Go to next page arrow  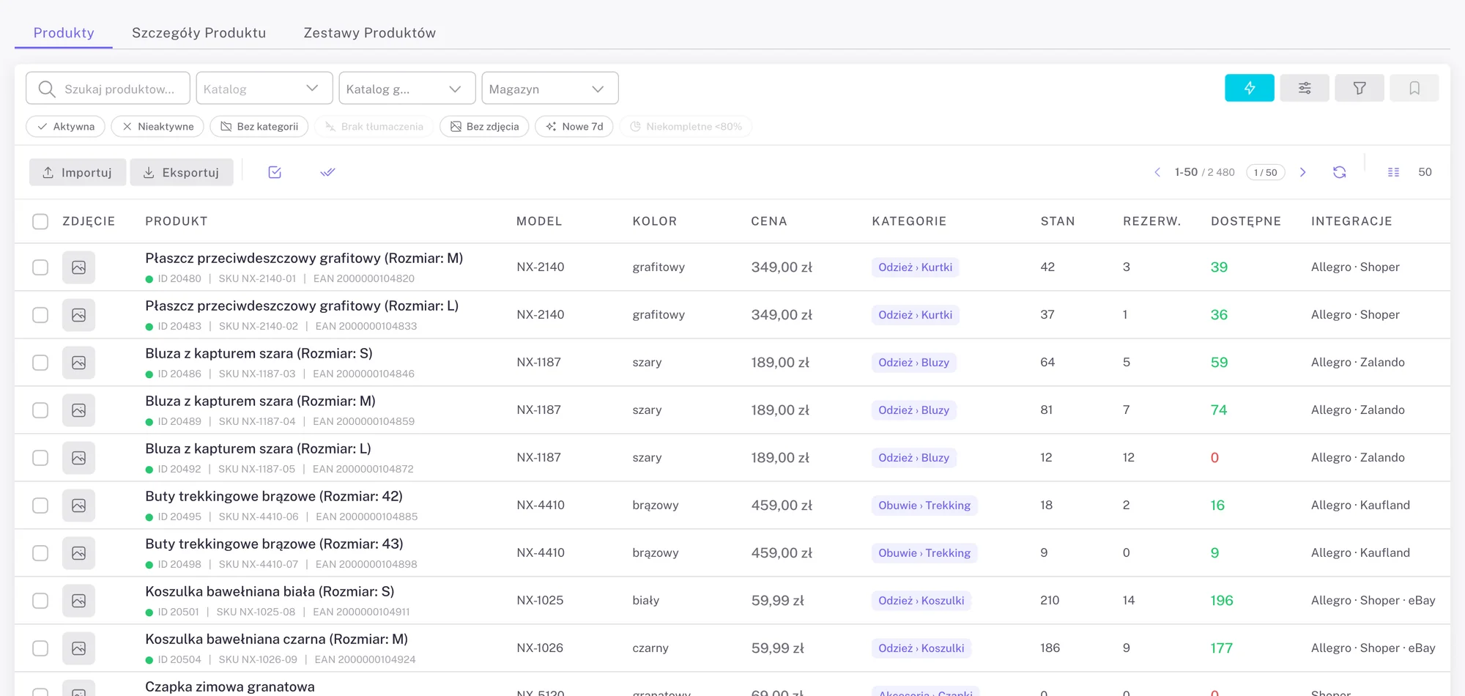pos(1302,172)
